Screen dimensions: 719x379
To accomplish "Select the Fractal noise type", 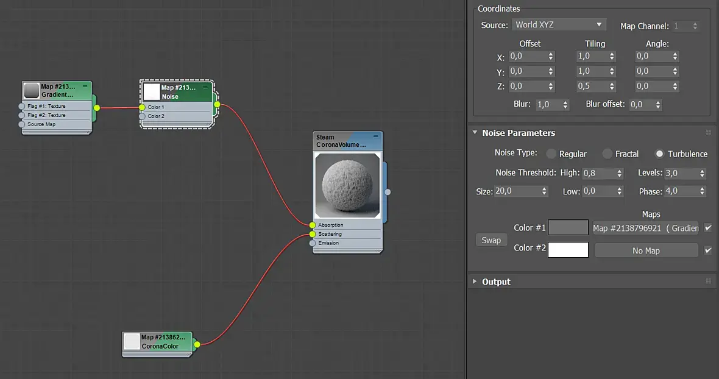I will [607, 154].
